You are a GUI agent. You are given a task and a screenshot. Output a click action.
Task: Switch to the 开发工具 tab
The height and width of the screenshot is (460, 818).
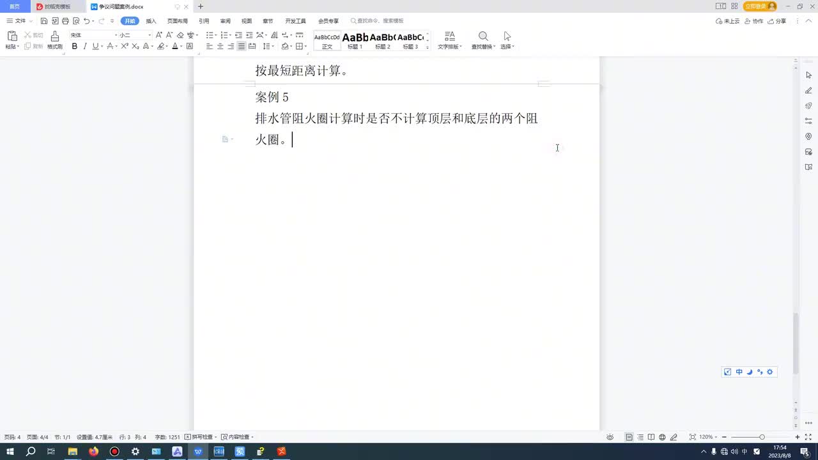tap(296, 21)
